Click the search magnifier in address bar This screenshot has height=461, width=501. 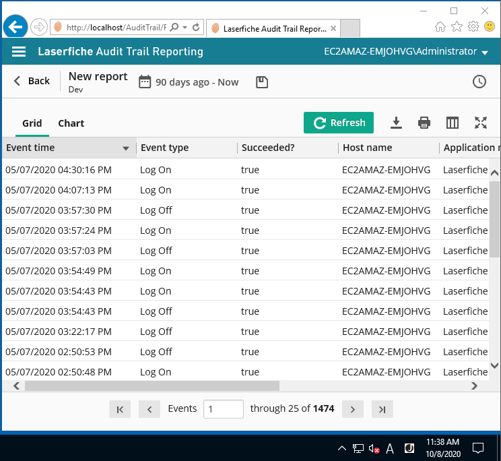(x=174, y=27)
